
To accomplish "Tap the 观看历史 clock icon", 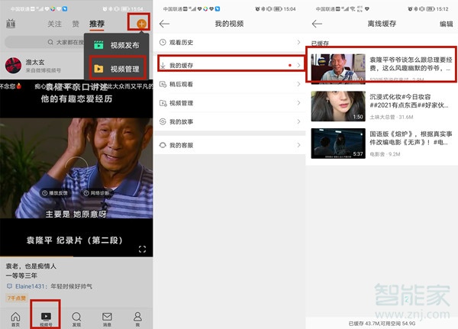I will [x=163, y=43].
